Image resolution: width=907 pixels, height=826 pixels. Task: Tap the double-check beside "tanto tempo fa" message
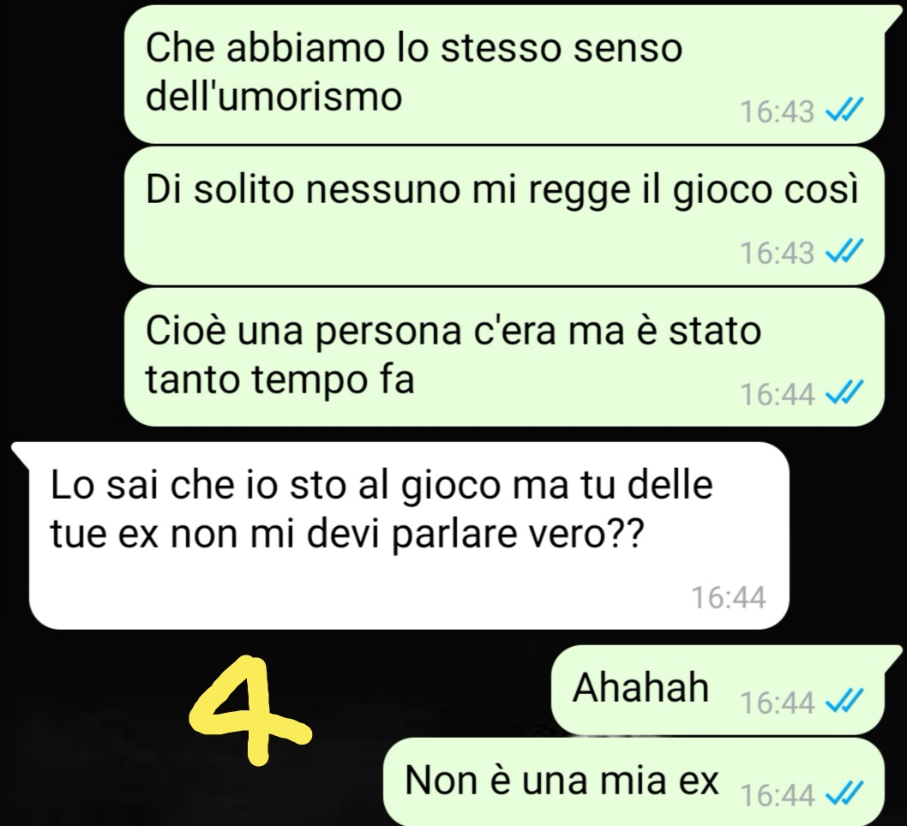click(x=844, y=392)
